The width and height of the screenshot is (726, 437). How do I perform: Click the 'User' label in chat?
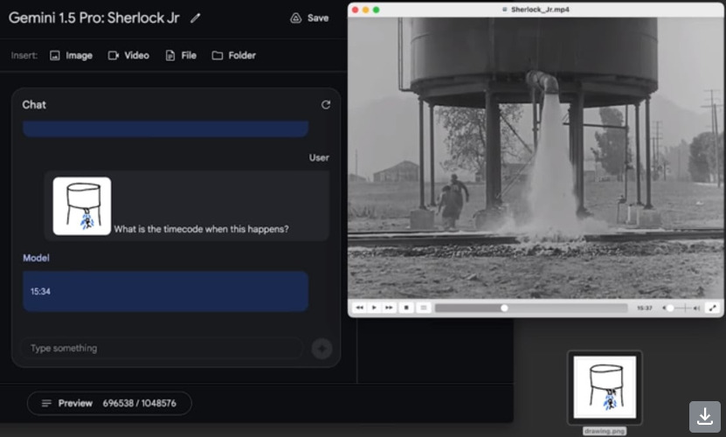(x=319, y=157)
